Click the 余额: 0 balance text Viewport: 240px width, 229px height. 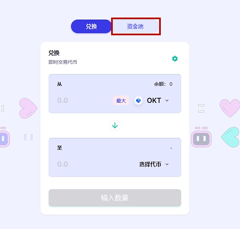(163, 84)
